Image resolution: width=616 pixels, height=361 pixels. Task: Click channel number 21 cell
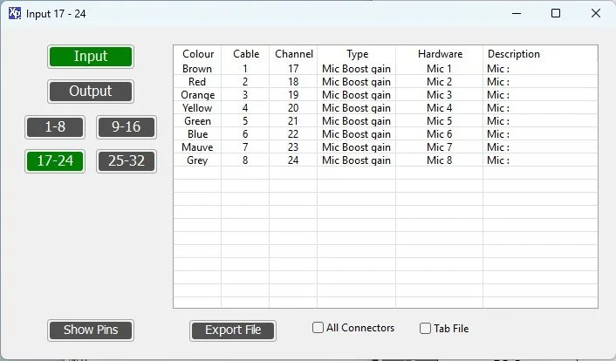tap(293, 121)
